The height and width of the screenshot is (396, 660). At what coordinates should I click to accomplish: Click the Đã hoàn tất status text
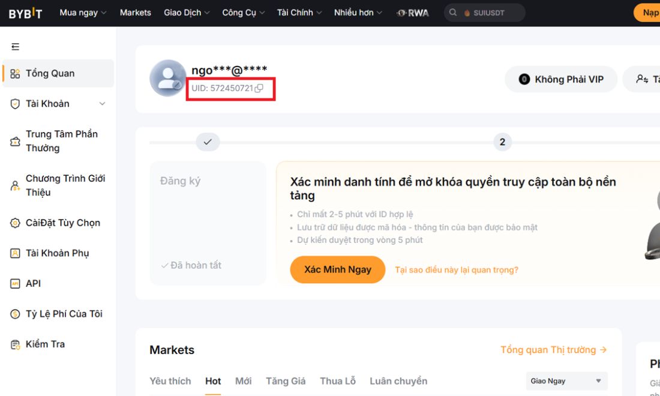point(196,265)
